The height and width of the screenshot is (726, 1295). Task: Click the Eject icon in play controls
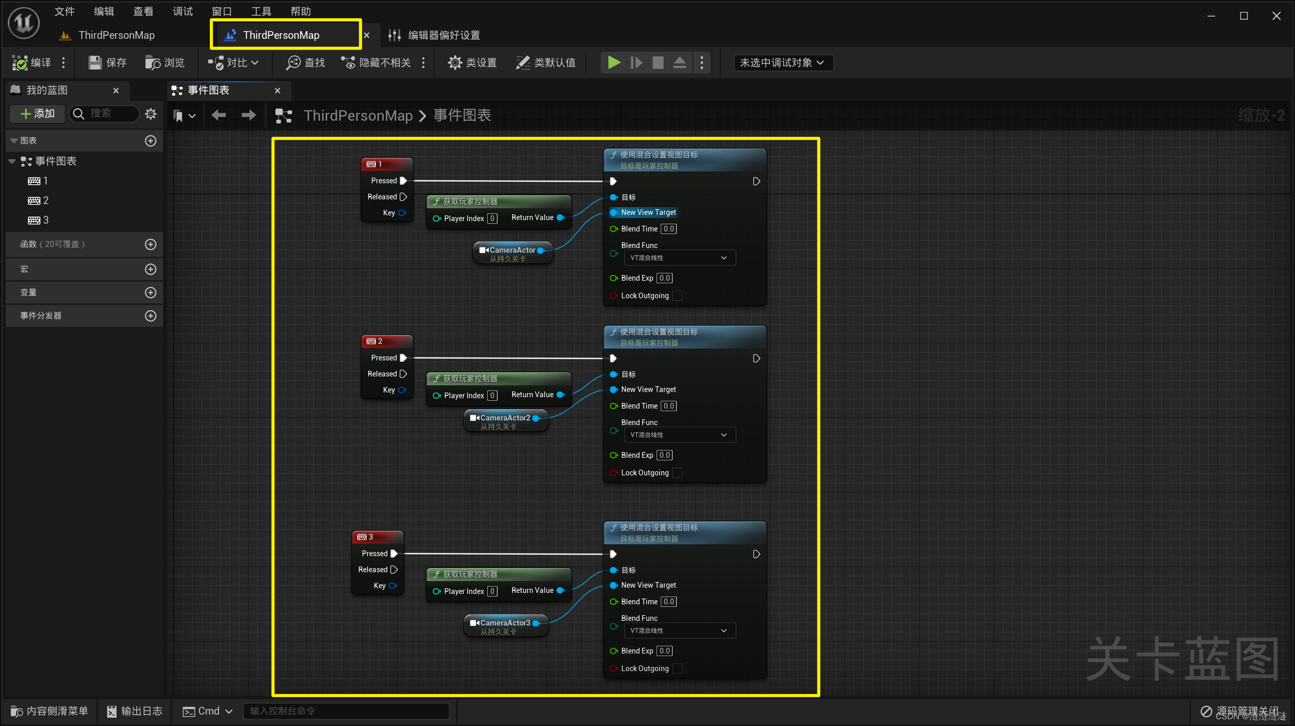tap(680, 63)
